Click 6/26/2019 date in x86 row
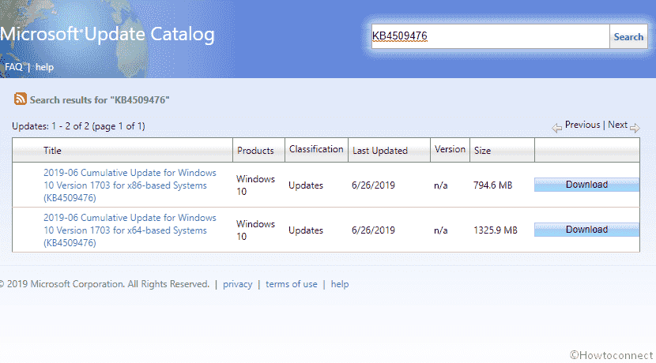656x363 pixels. 373,185
